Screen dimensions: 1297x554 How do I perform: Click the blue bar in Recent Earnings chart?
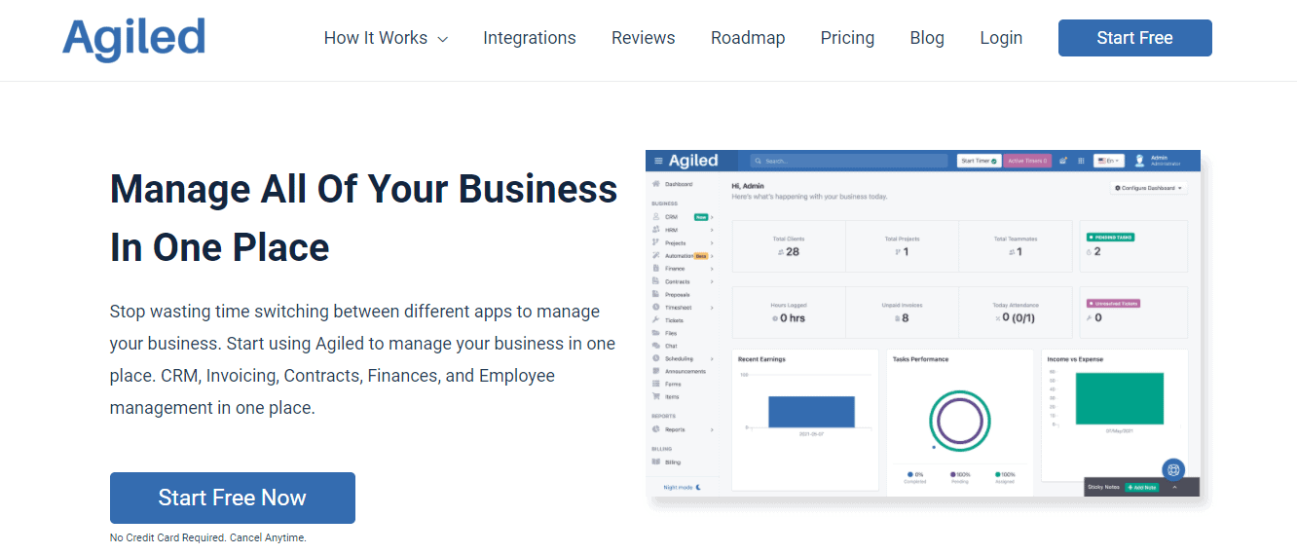point(811,412)
